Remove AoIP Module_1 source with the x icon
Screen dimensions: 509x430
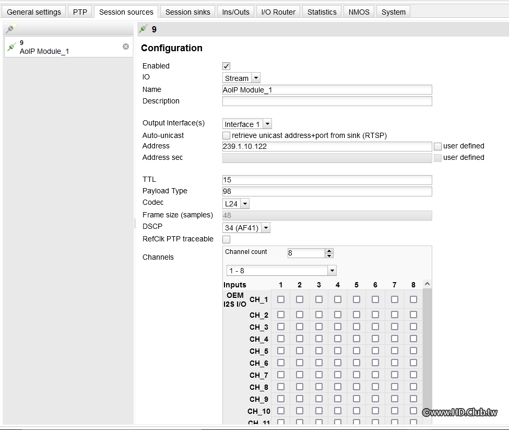(x=126, y=47)
